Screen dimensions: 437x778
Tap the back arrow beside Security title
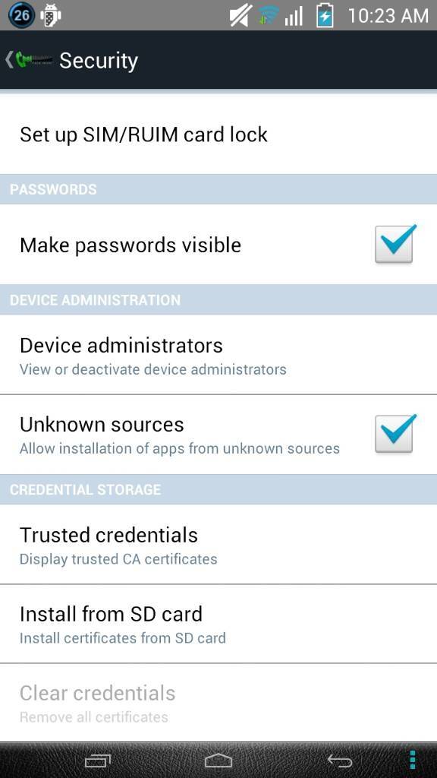click(9, 60)
